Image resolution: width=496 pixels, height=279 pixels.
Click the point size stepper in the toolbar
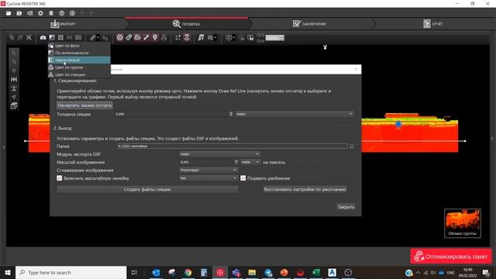(x=281, y=38)
